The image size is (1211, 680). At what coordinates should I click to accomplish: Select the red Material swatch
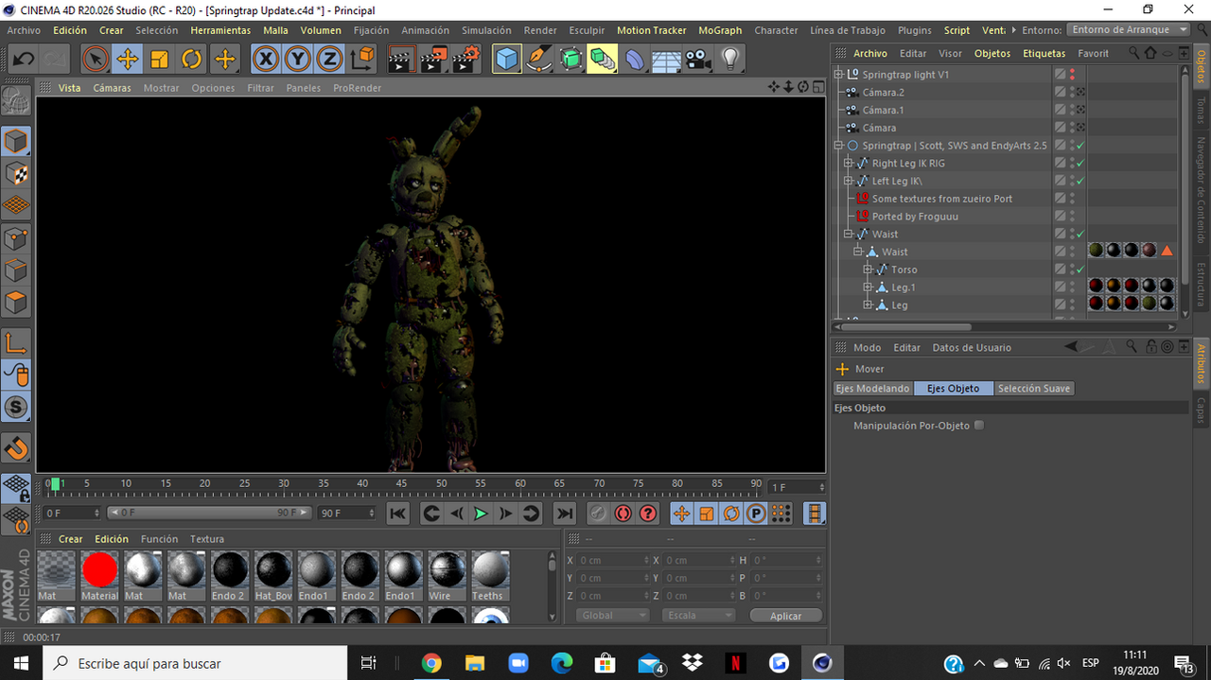99,576
